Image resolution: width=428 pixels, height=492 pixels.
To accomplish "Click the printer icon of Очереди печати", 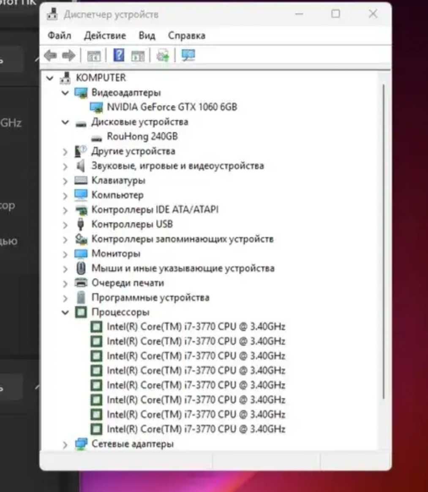I will [x=81, y=283].
